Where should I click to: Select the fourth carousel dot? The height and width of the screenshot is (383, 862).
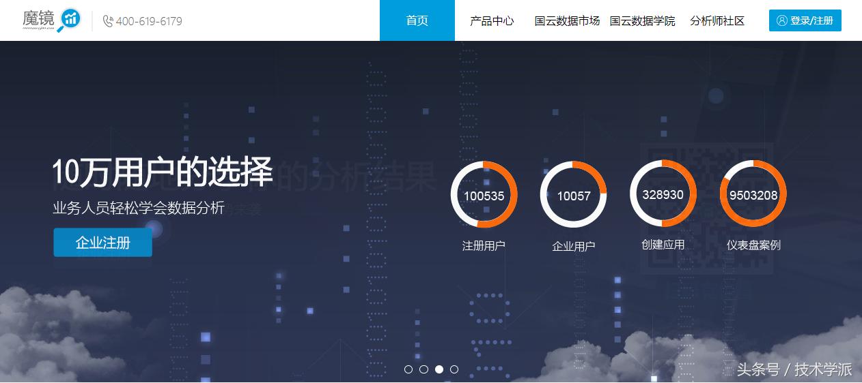[454, 369]
